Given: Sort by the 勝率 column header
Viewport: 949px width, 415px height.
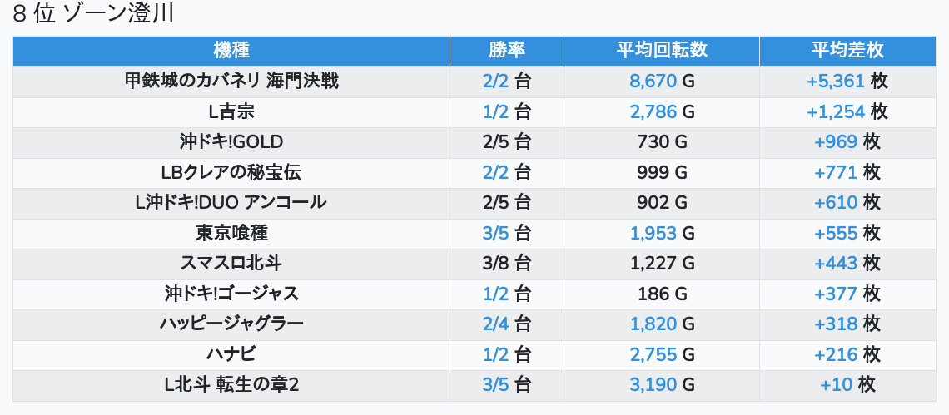Looking at the screenshot, I should (x=506, y=50).
